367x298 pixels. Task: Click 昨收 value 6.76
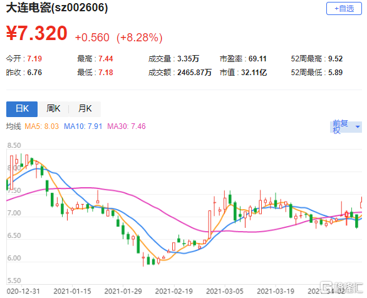tap(34, 73)
